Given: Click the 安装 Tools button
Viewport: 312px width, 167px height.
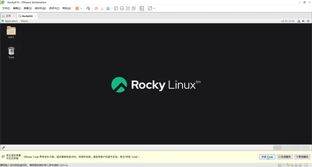Looking at the screenshot, I should [x=267, y=157].
